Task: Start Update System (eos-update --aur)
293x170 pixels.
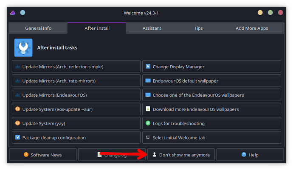Action: click(76, 109)
